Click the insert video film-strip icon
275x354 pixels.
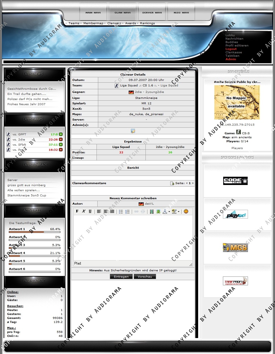152,211
